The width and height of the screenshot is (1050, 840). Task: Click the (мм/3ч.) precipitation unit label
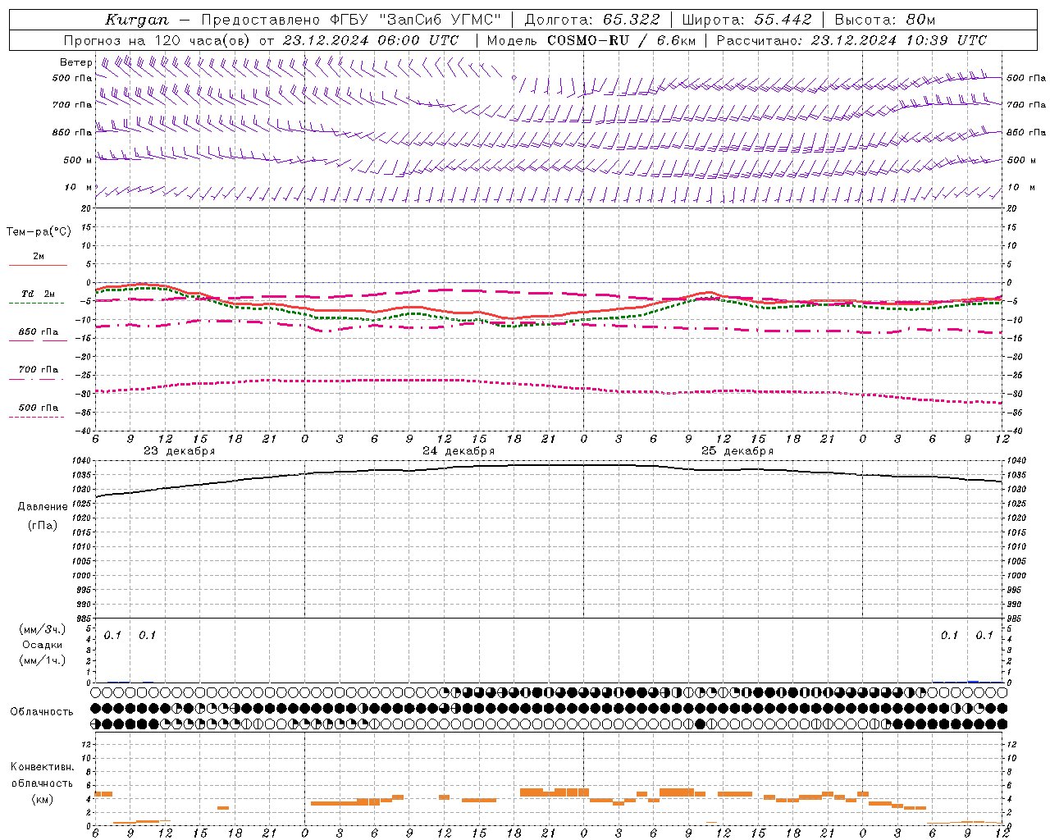click(43, 630)
